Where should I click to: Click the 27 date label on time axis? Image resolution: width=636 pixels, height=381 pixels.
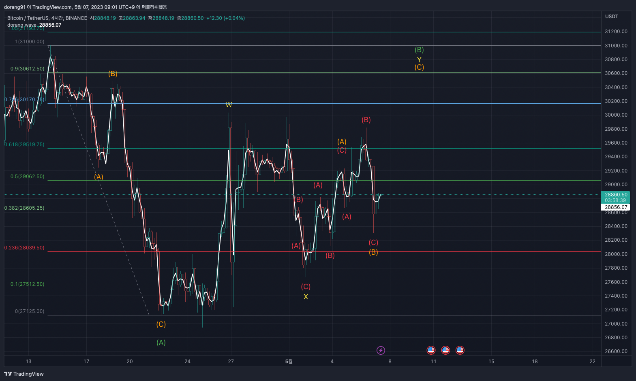coord(231,362)
